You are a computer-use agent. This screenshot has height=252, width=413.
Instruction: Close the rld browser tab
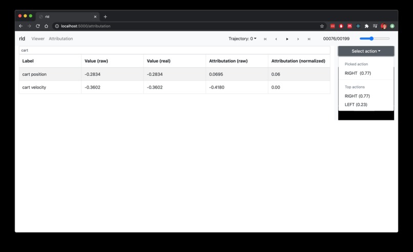point(95,16)
